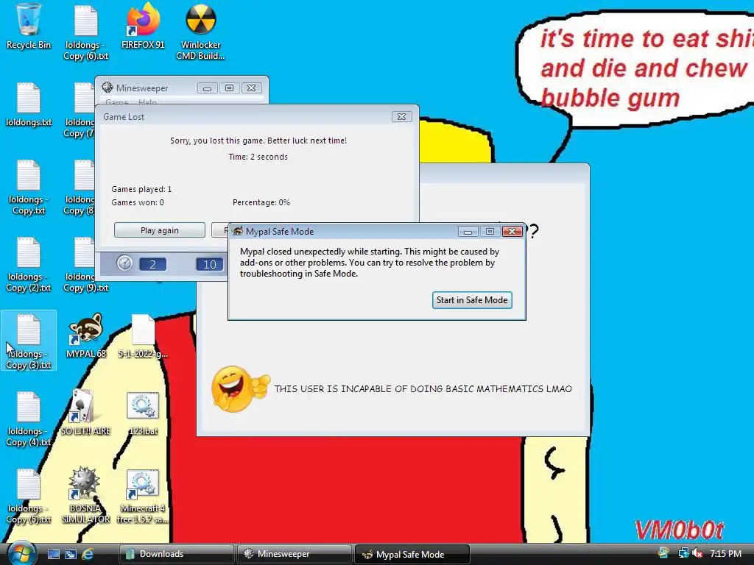Click Mypal Safe Mode title bar raccoon icon
The image size is (754, 565).
(x=237, y=231)
